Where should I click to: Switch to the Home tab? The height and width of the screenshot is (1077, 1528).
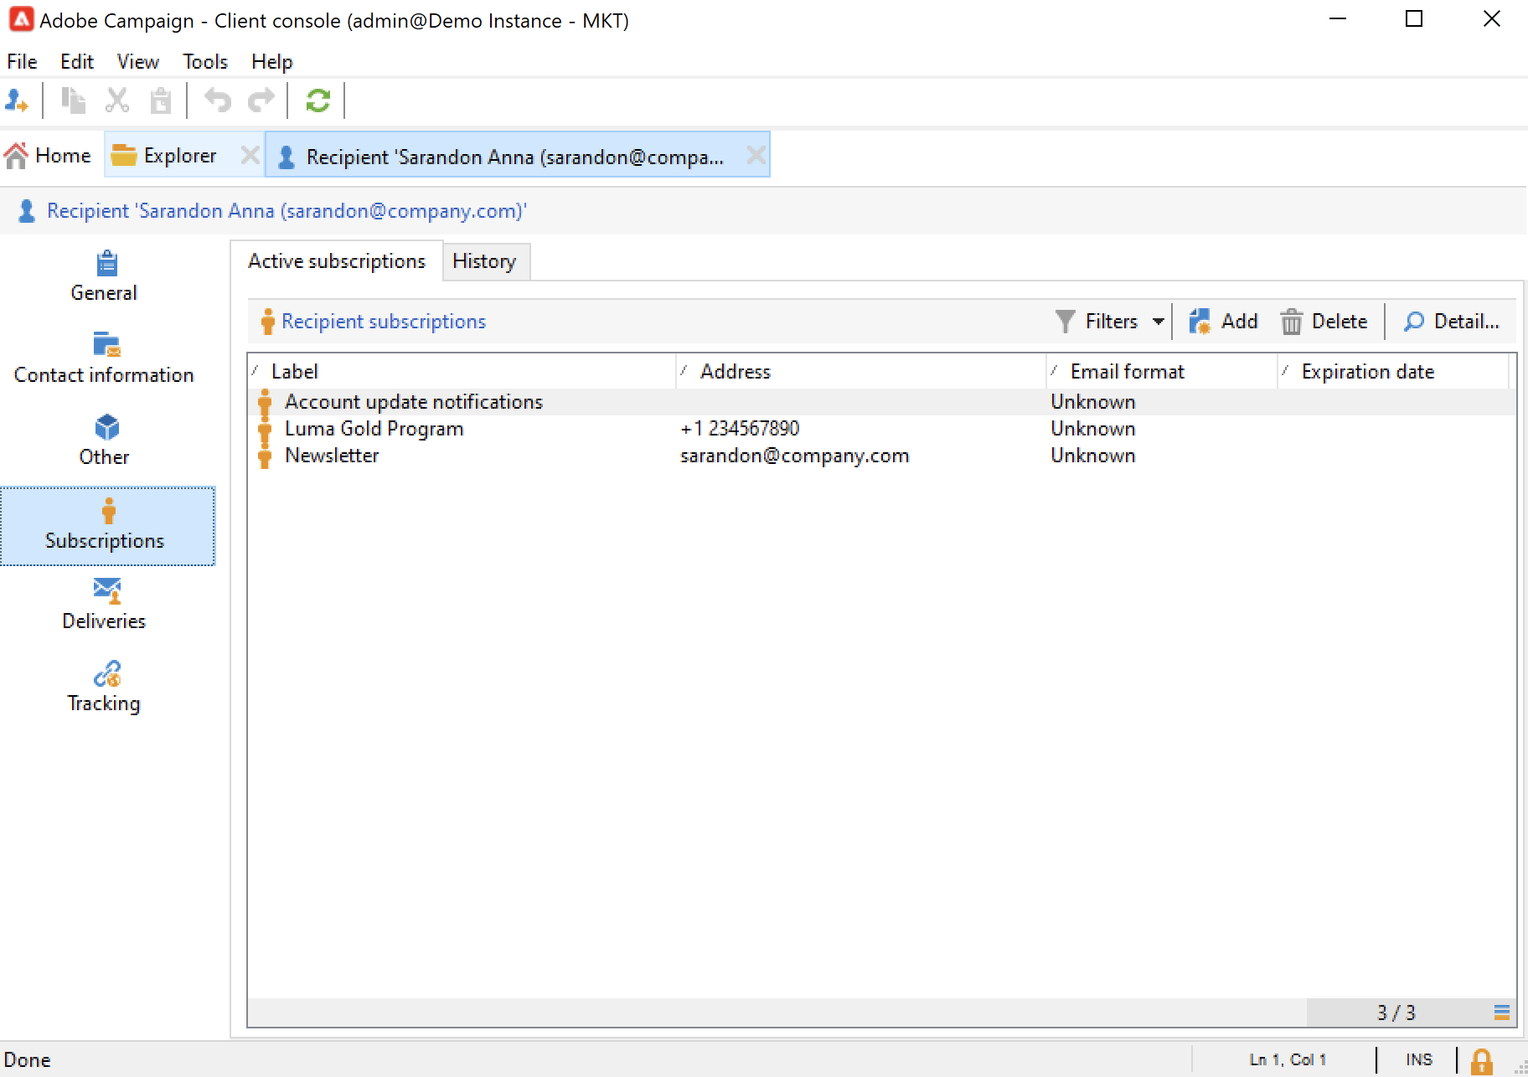coord(49,156)
